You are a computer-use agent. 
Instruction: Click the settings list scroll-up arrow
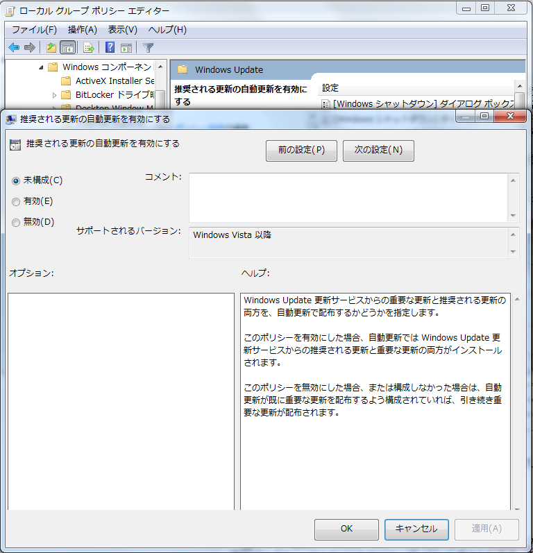click(x=520, y=86)
